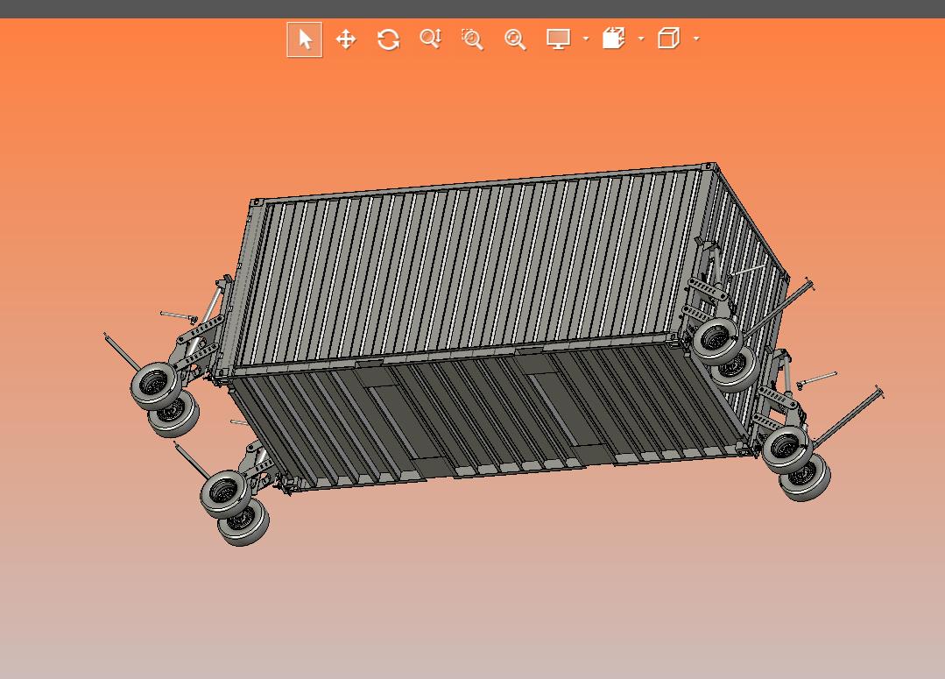Expand the section cube dropdown arrow

pos(641,39)
